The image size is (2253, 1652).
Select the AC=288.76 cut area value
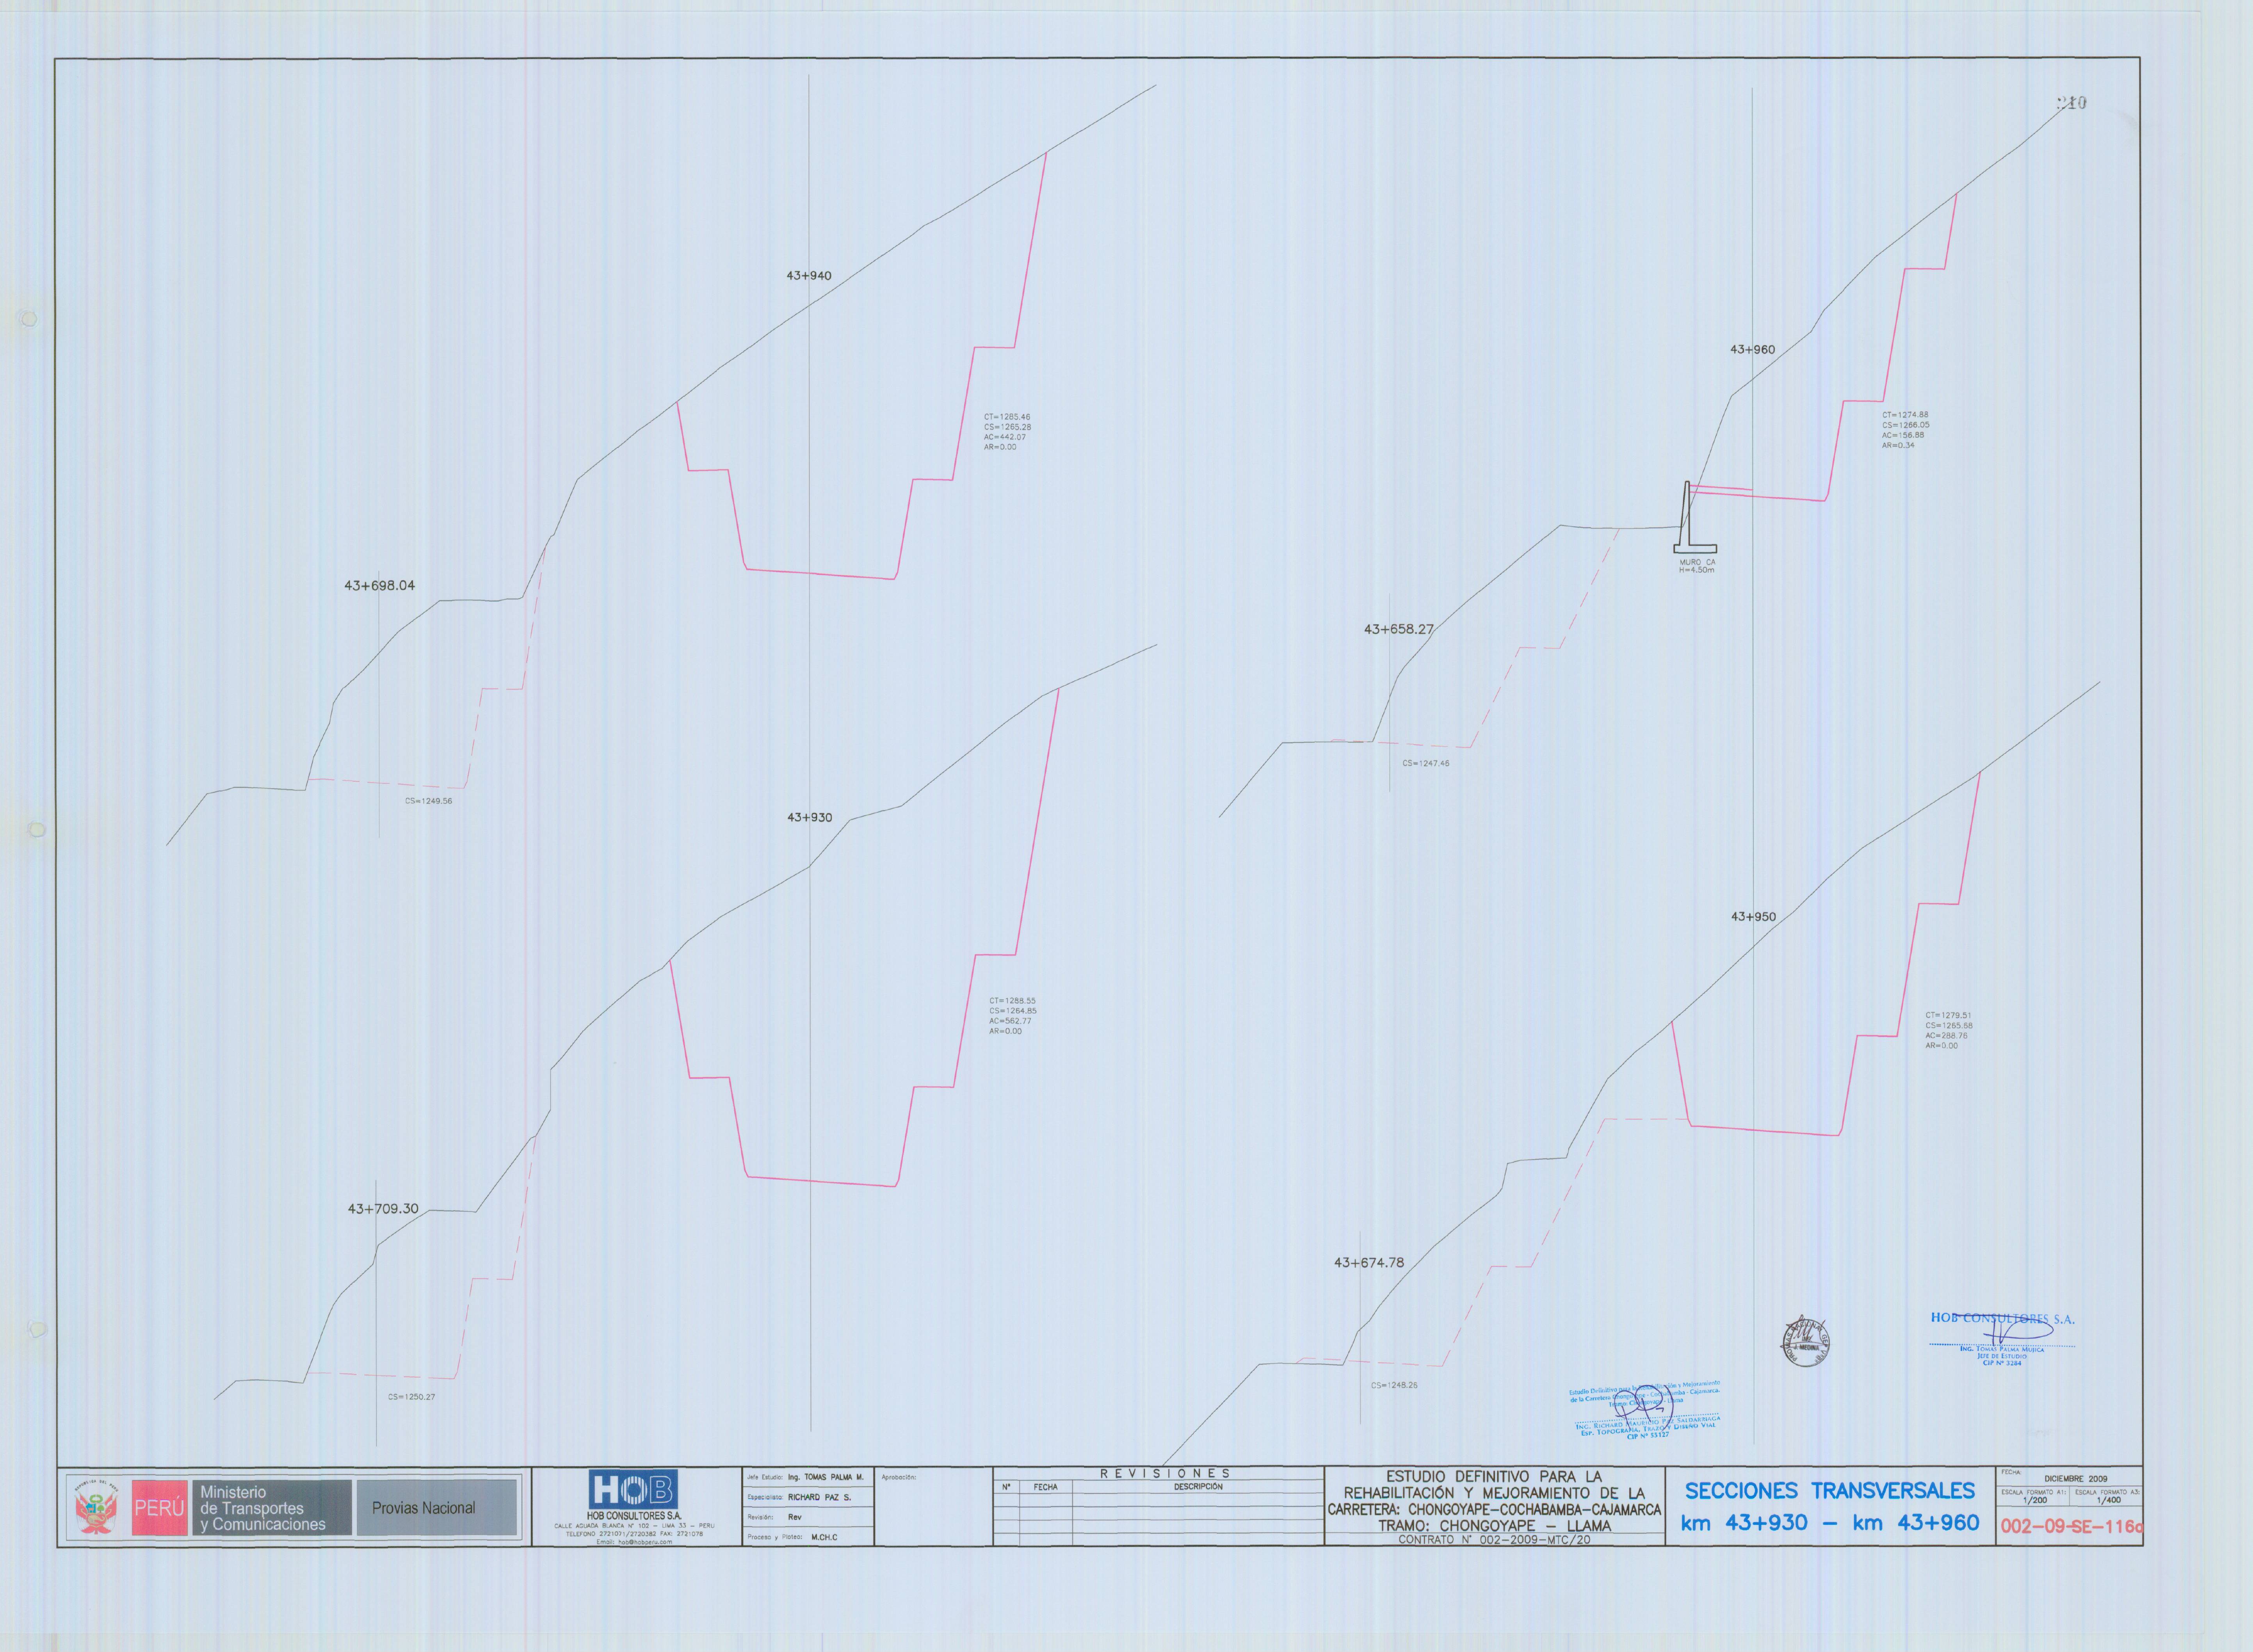pyautogui.click(x=1947, y=1036)
